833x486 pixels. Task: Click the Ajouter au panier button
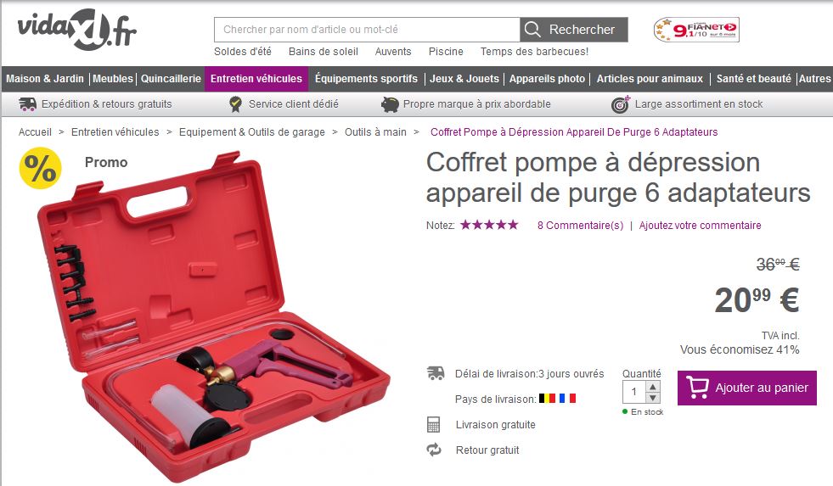(747, 388)
